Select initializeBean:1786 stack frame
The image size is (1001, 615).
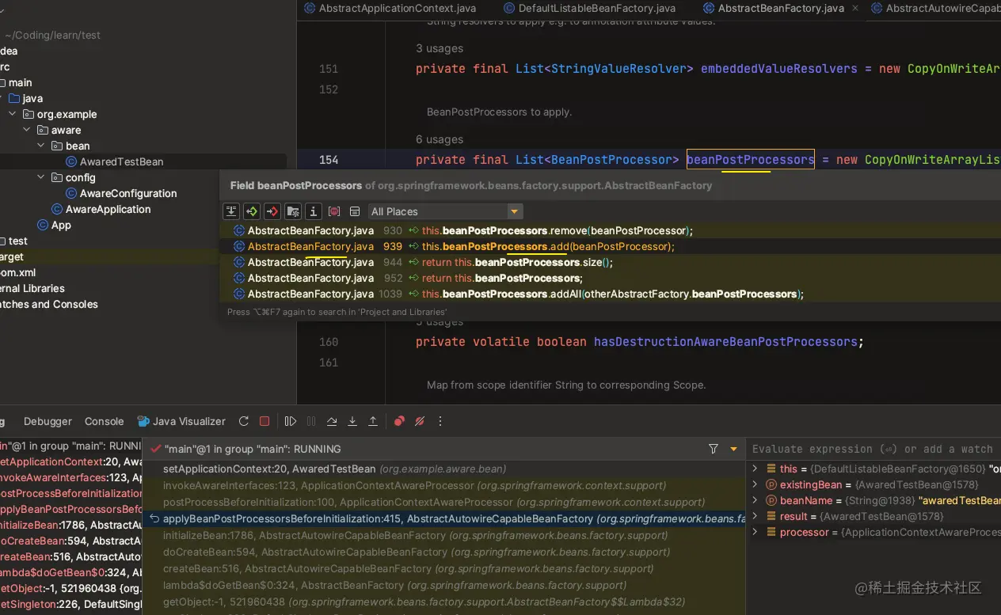coord(444,535)
